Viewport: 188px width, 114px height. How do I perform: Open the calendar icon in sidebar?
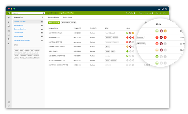pyautogui.click(x=9, y=31)
